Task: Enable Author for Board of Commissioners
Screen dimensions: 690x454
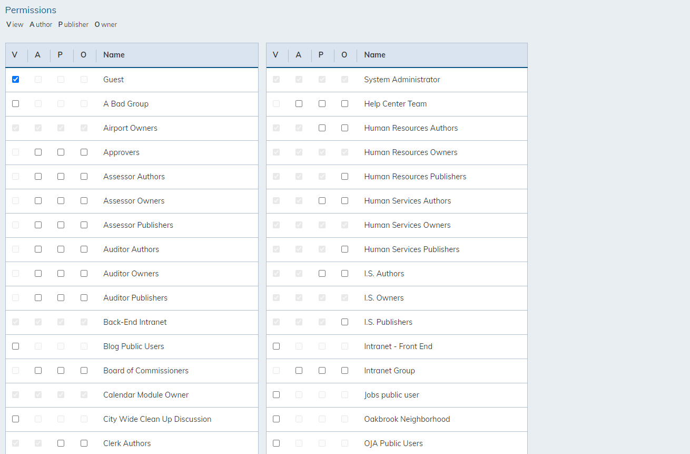Action: click(38, 371)
